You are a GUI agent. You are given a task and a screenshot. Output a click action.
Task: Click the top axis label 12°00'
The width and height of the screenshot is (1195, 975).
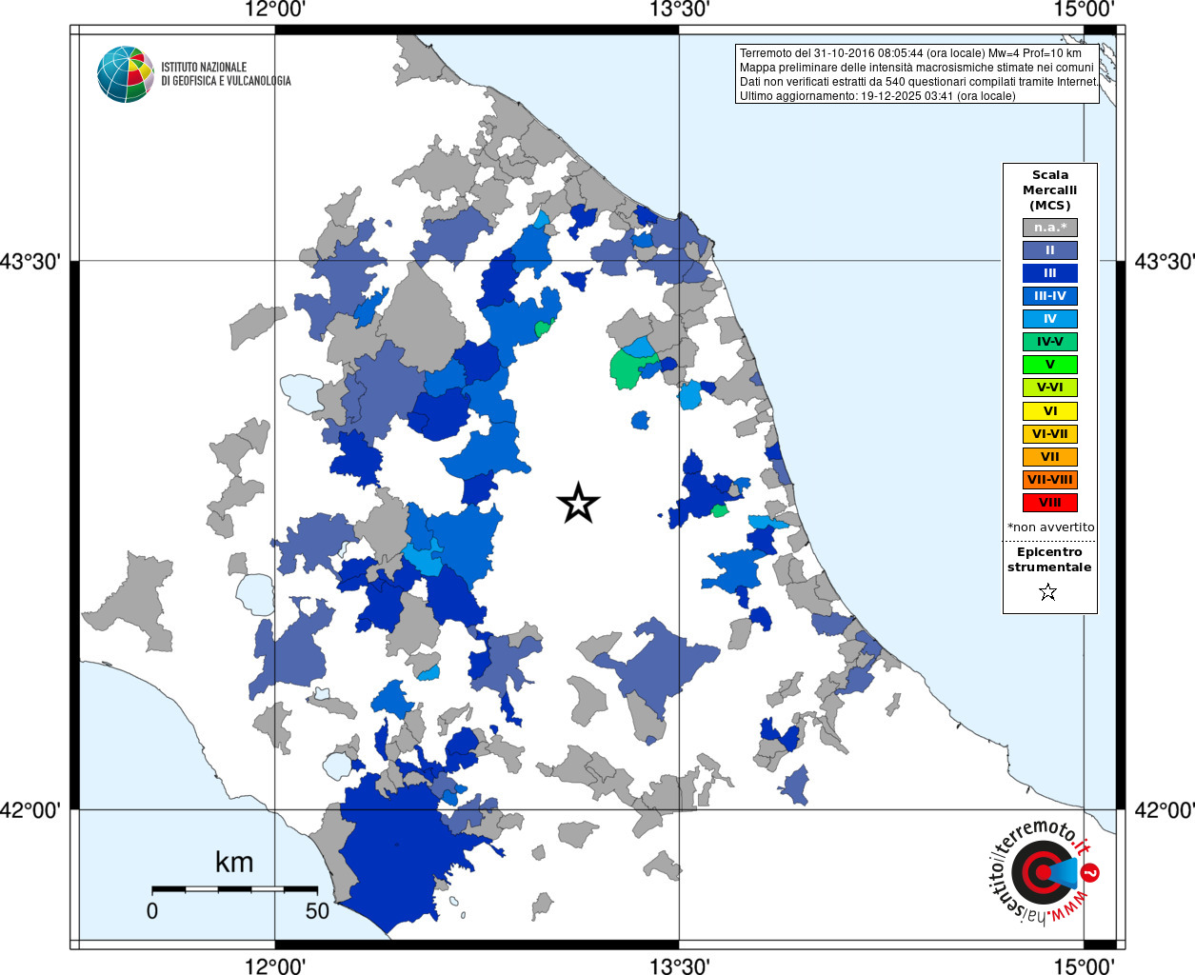[275, 10]
